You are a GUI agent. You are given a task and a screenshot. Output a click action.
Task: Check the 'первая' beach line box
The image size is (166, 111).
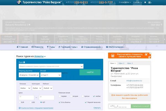pos(59,96)
